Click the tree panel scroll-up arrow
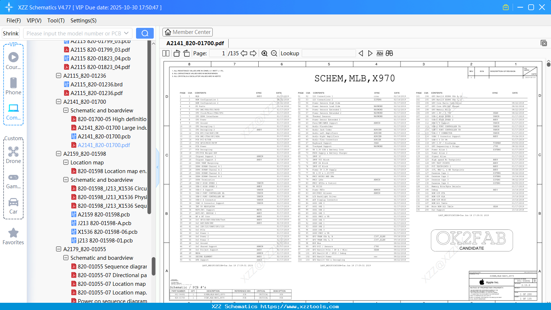The width and height of the screenshot is (551, 310). pos(153,44)
